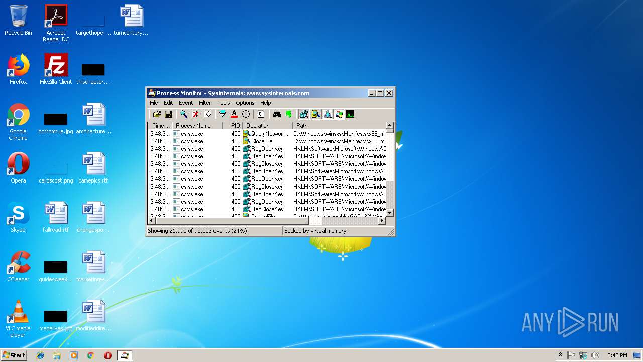The height and width of the screenshot is (362, 643).
Task: Click the Process Name column header
Action: point(197,126)
